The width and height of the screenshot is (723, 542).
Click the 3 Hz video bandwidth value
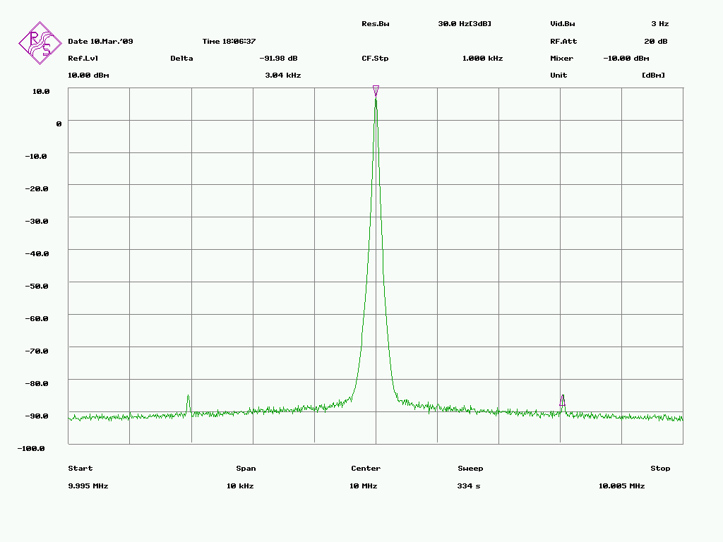point(660,24)
